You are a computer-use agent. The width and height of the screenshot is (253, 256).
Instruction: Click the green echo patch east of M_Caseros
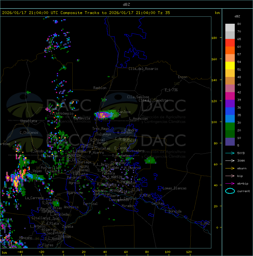[x=150, y=160]
